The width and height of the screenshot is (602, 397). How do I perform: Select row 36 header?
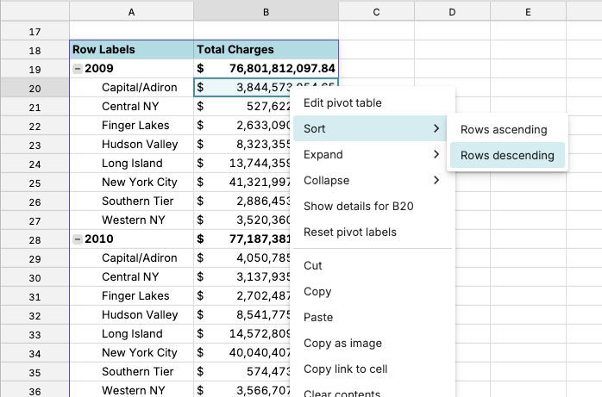coord(35,391)
